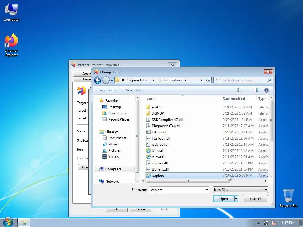Image resolution: width=303 pixels, height=227 pixels.
Task: Select F12Tools.dll file row
Action: click(207, 138)
